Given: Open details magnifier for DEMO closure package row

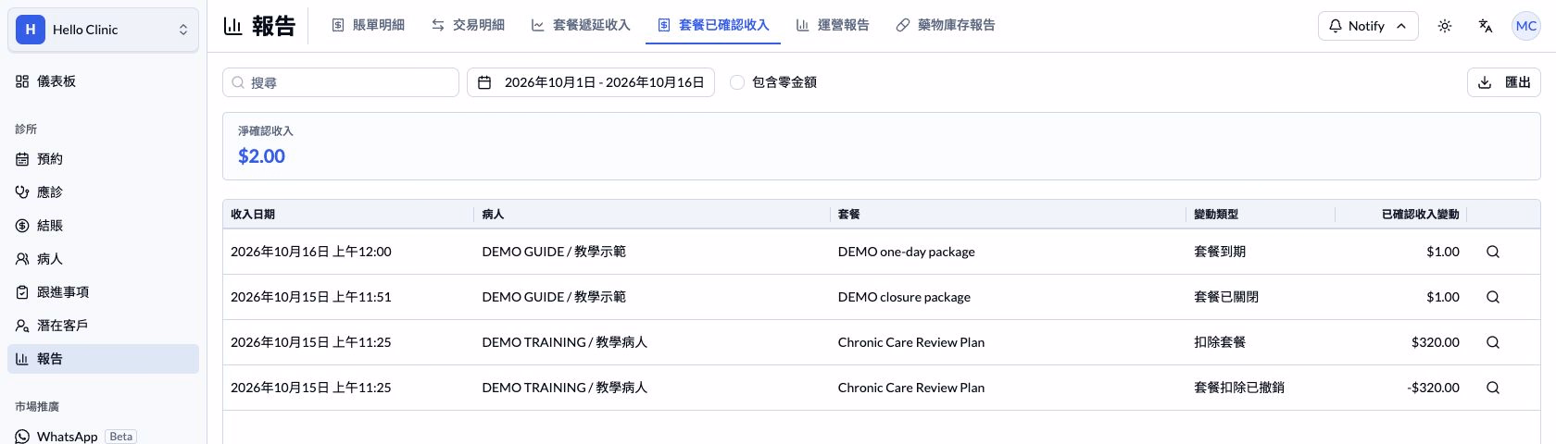Looking at the screenshot, I should [x=1492, y=297].
